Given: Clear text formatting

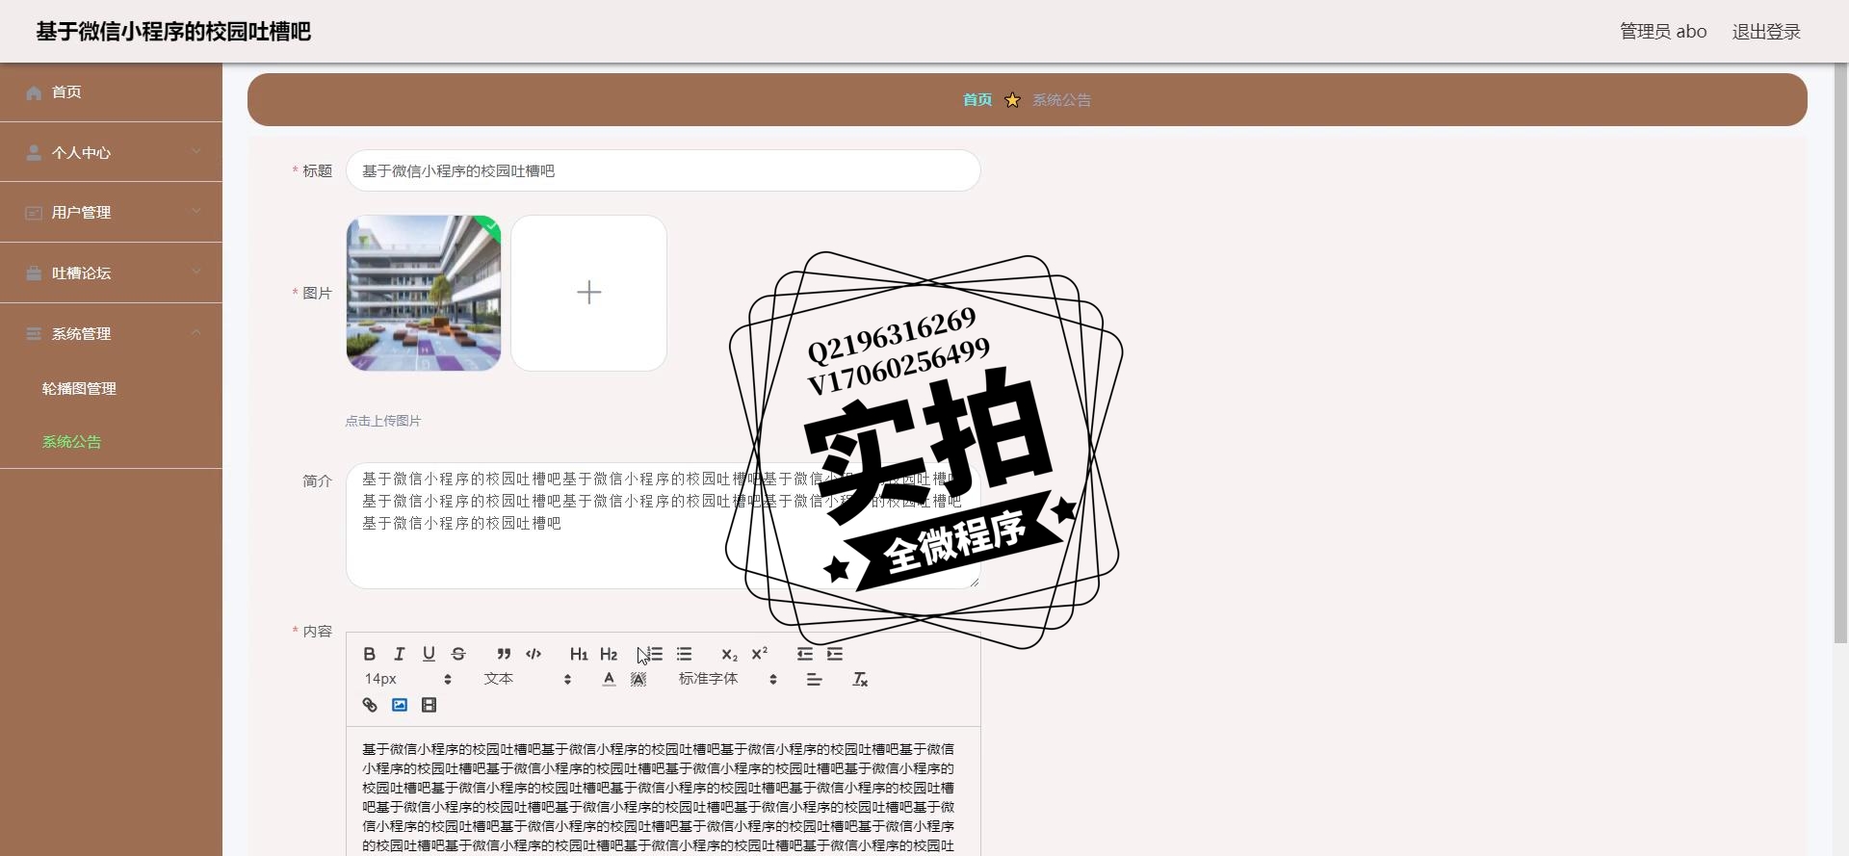Looking at the screenshot, I should click(x=860, y=680).
